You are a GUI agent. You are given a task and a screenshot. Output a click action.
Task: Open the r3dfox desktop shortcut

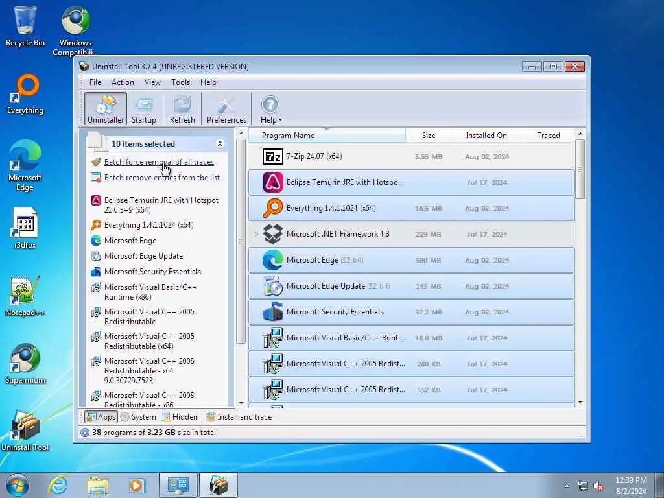click(x=25, y=228)
